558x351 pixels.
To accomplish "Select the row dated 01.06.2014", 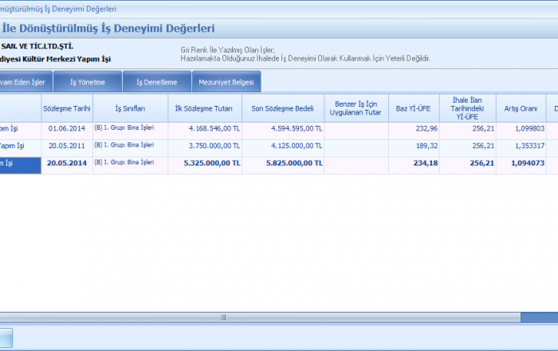I will point(67,127).
